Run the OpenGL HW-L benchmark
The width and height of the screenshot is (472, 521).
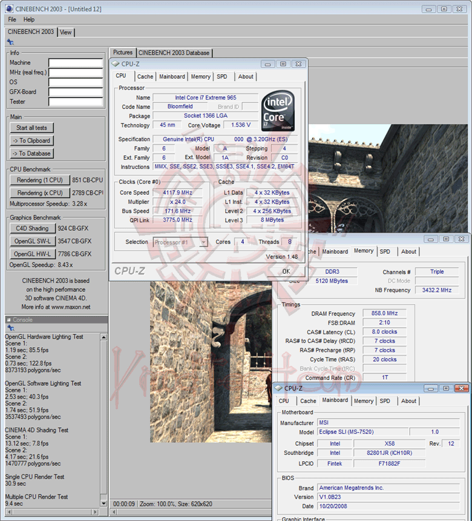32,254
